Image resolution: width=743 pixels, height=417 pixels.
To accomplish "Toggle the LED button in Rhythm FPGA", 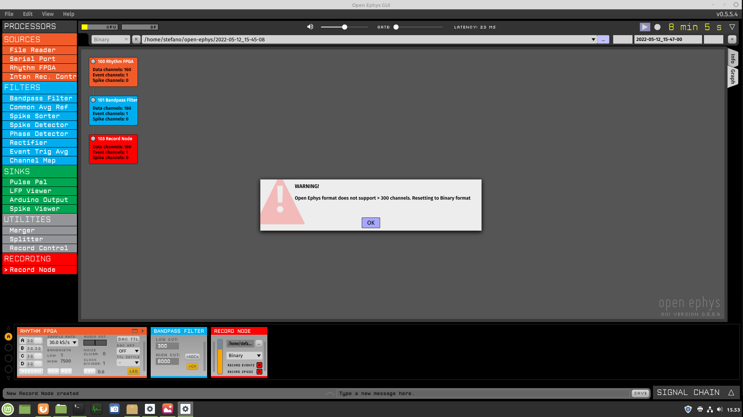I will [134, 371].
